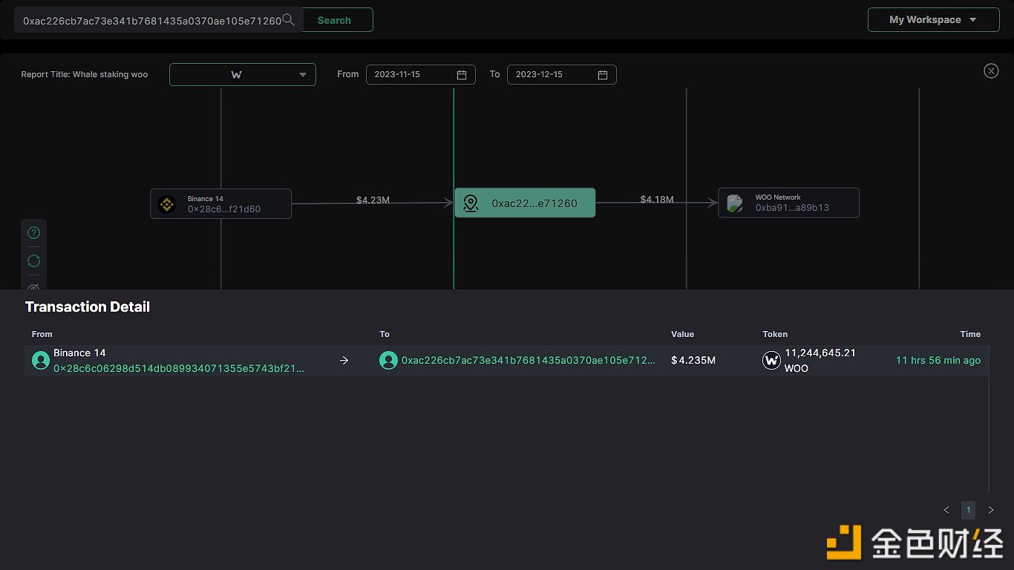Click the Binance logo icon on node
Image resolution: width=1014 pixels, height=570 pixels.
167,204
